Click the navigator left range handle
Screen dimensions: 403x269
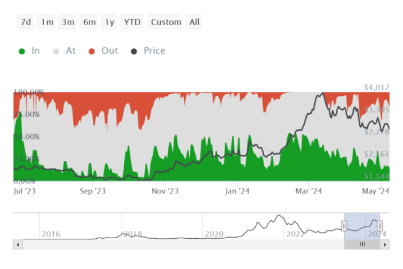344,226
